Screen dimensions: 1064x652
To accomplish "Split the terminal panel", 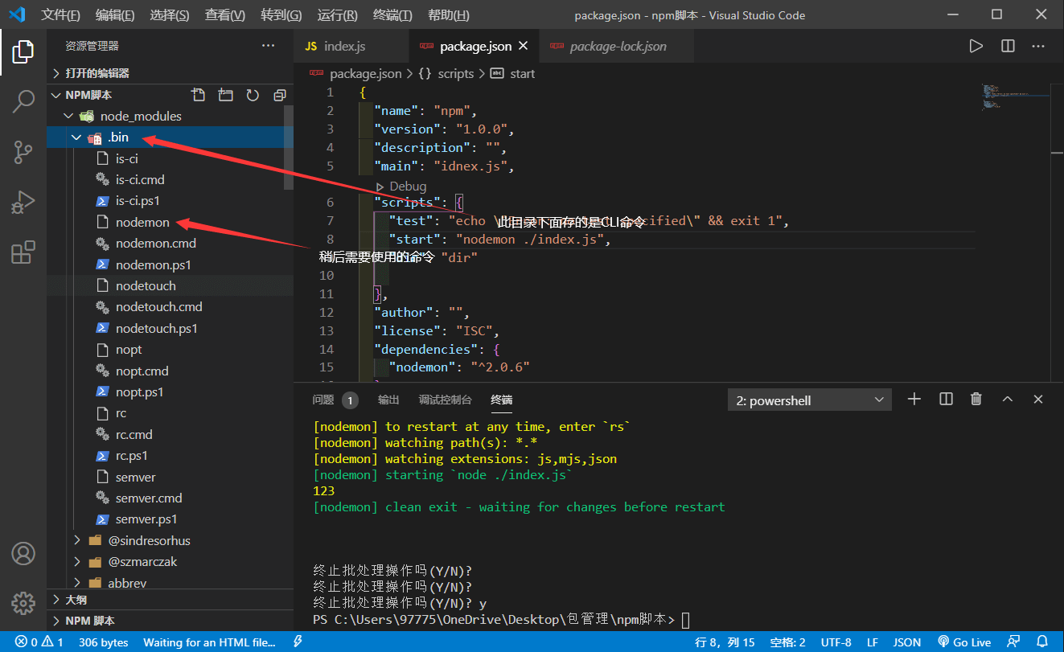I will [946, 400].
